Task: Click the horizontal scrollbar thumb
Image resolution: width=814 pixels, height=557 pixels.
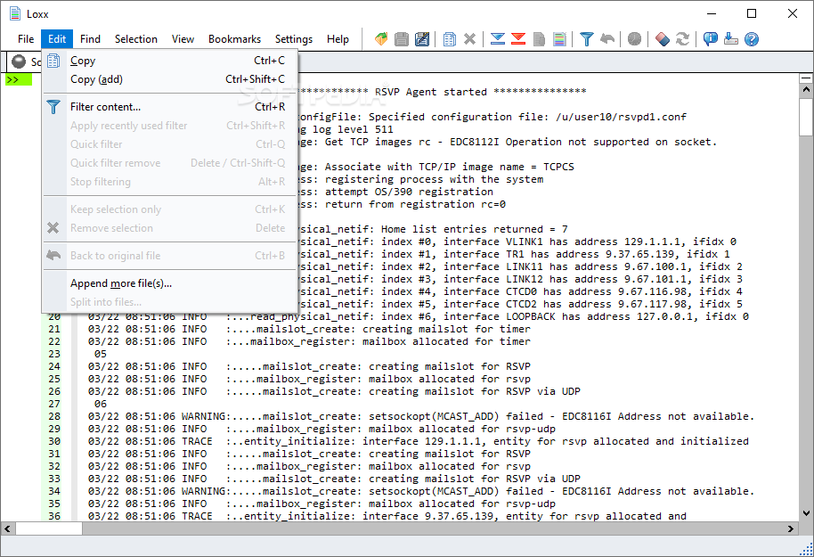Action: click(x=49, y=529)
